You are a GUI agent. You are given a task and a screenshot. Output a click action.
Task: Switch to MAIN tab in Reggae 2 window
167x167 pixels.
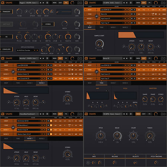click(x=55, y=3)
